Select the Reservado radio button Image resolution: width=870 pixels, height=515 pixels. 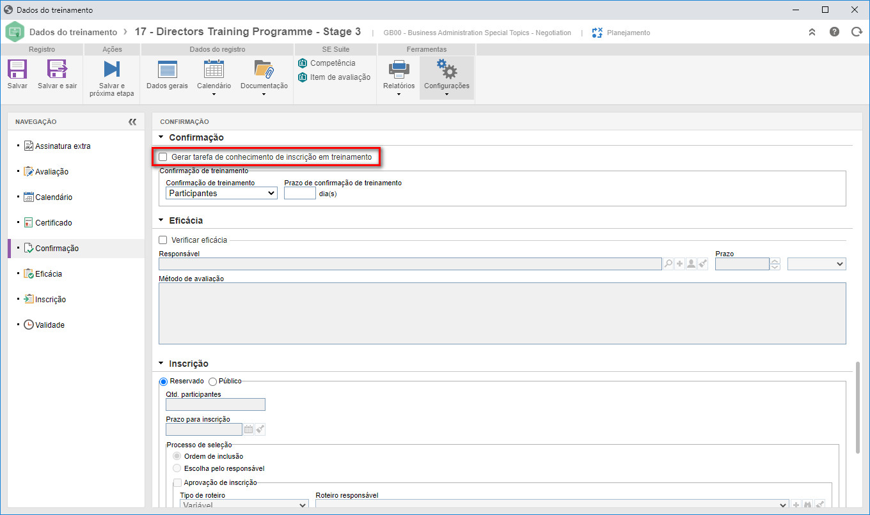point(163,381)
